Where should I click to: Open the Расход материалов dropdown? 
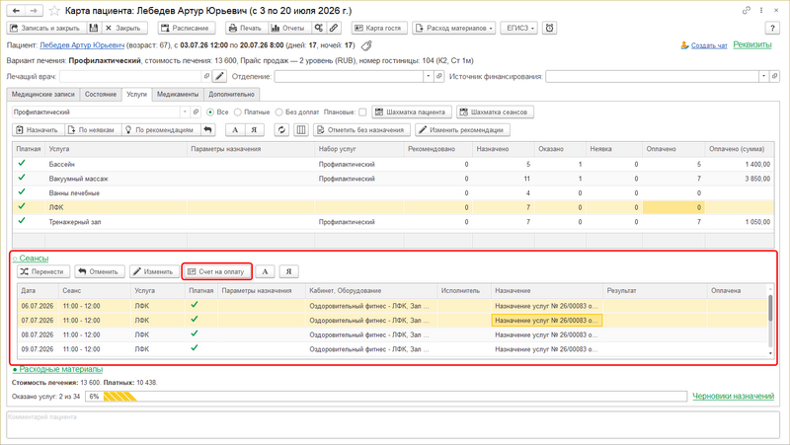454,29
